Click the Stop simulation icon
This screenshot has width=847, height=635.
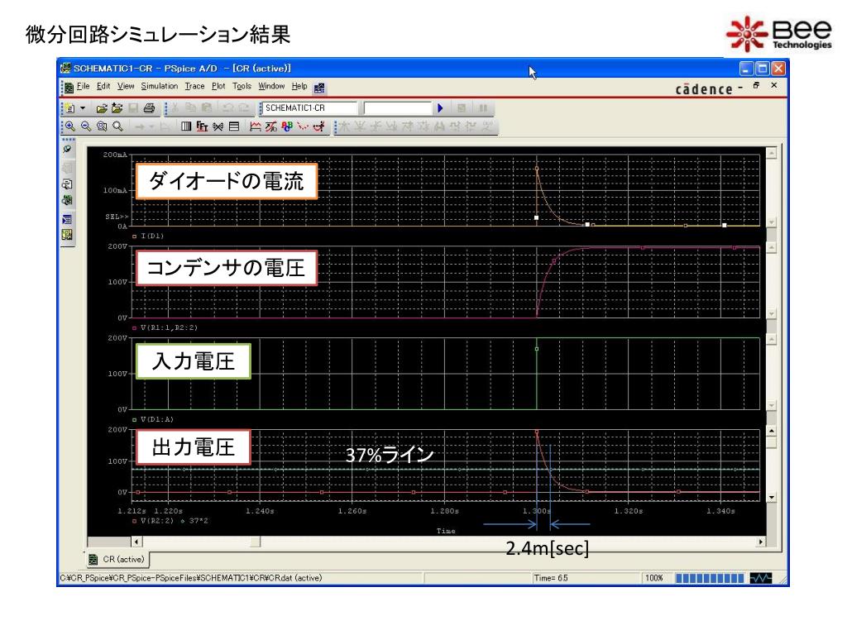click(462, 108)
